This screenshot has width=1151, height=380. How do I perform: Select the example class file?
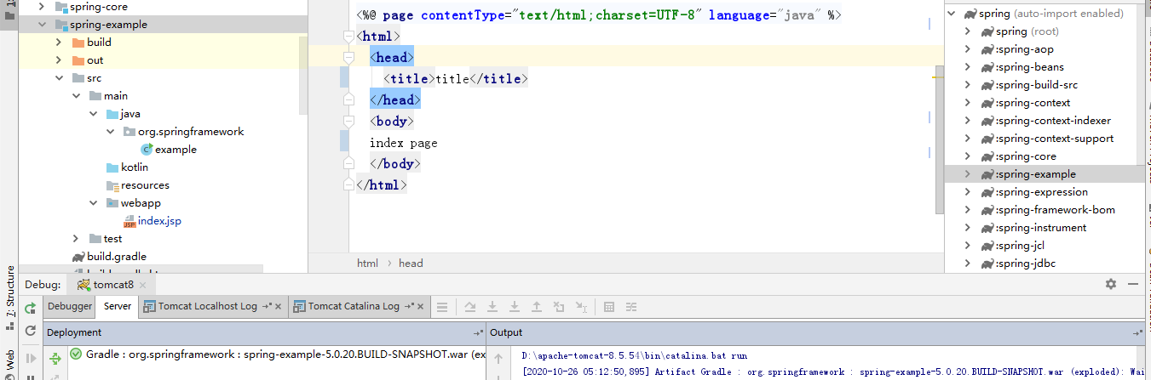pos(176,150)
